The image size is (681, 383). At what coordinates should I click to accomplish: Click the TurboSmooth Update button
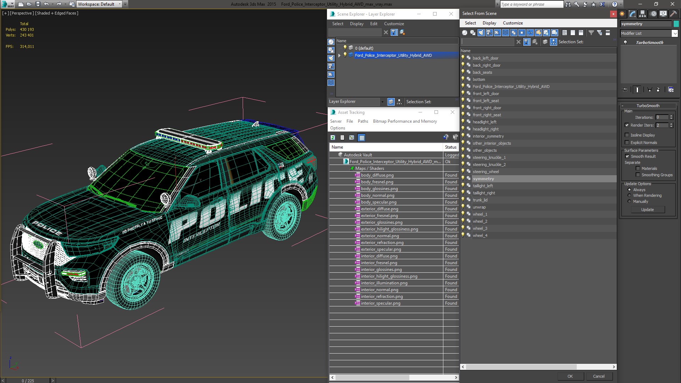coord(647,210)
